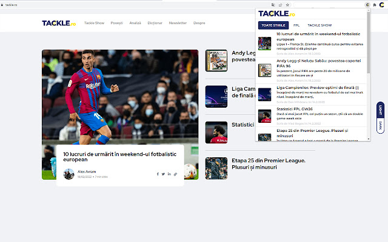Image resolution: width=388 pixels, height=242 pixels.
Task: Click FIFA 96 cover thumbnail on page
Action: [x=216, y=60]
